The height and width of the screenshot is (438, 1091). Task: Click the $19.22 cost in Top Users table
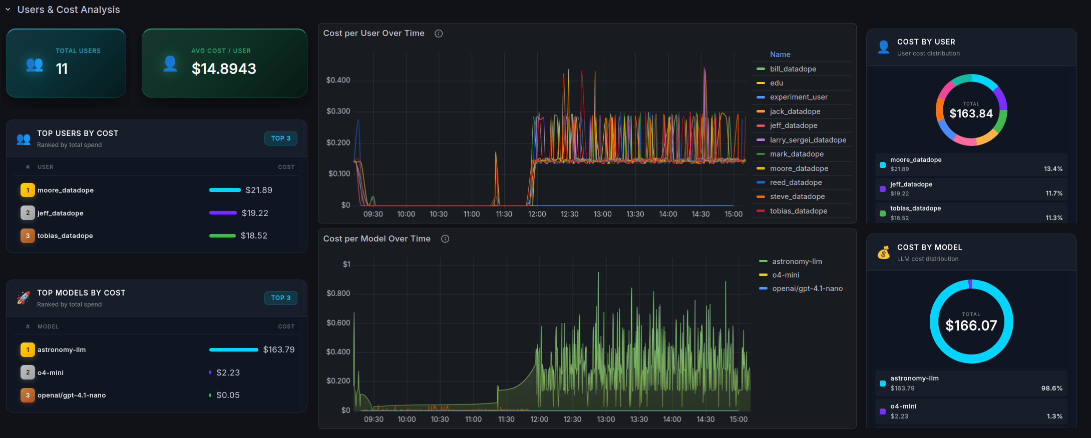(255, 213)
